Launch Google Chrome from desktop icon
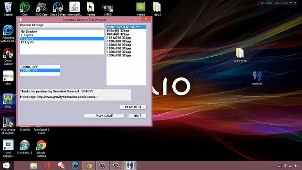The image size is (302, 170). tap(41, 148)
